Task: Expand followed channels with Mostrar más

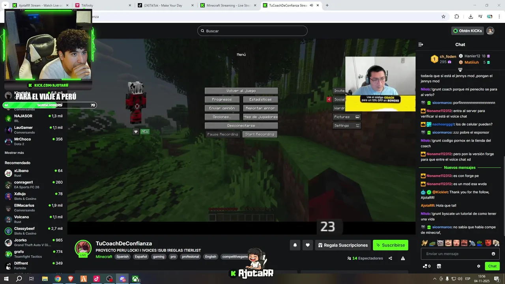Action: [14, 153]
